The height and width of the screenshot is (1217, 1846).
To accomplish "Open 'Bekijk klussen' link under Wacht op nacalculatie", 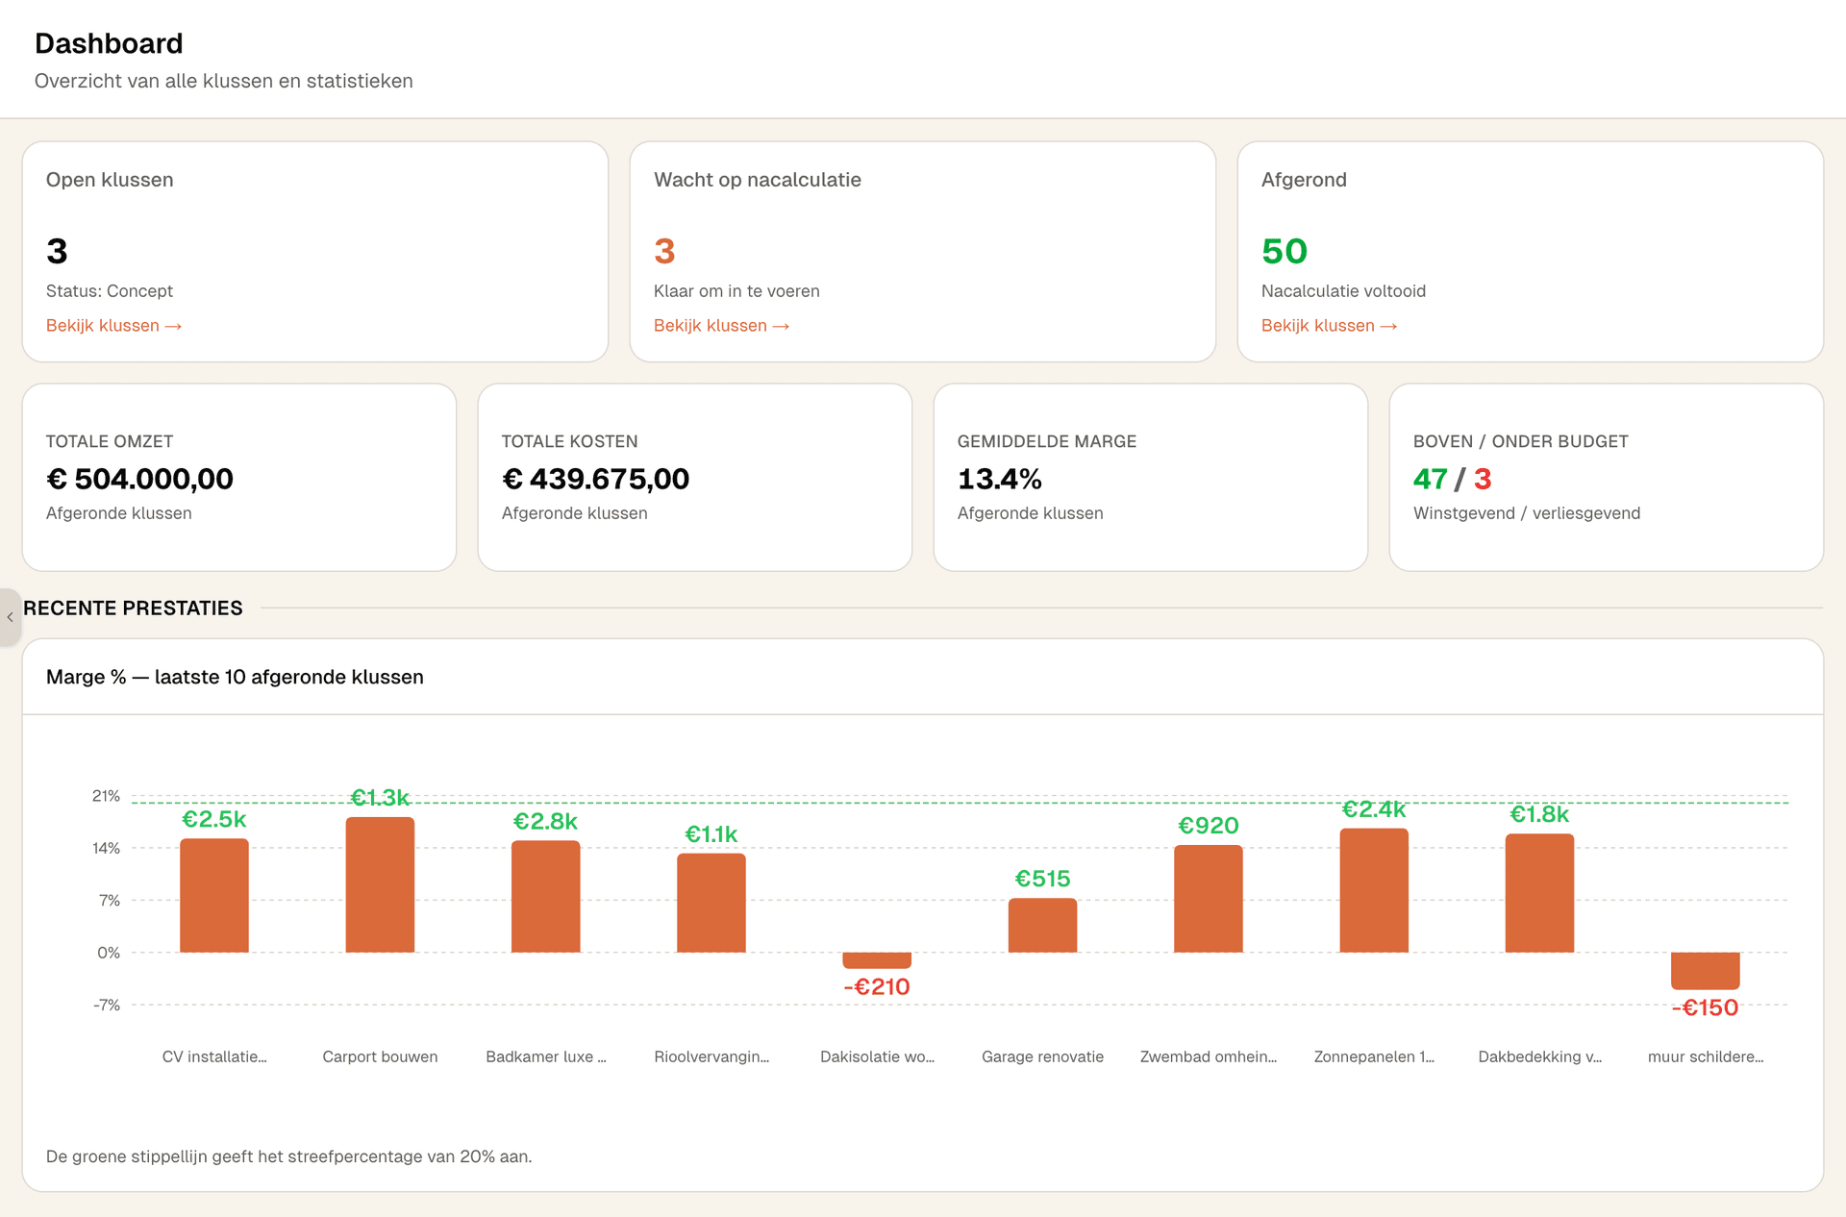I will tap(721, 326).
